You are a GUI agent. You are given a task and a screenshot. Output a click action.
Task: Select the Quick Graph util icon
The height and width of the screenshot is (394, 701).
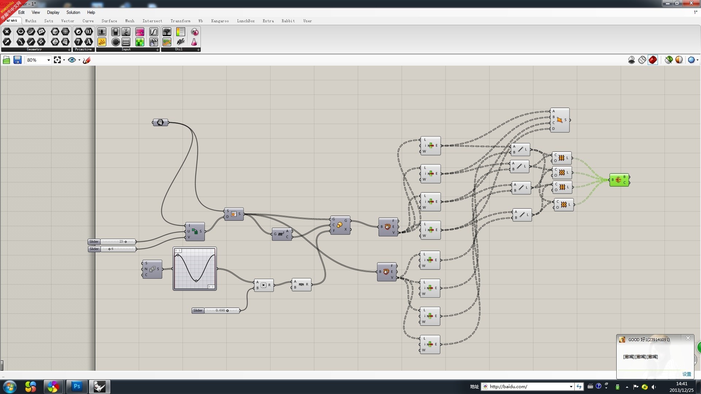[167, 42]
